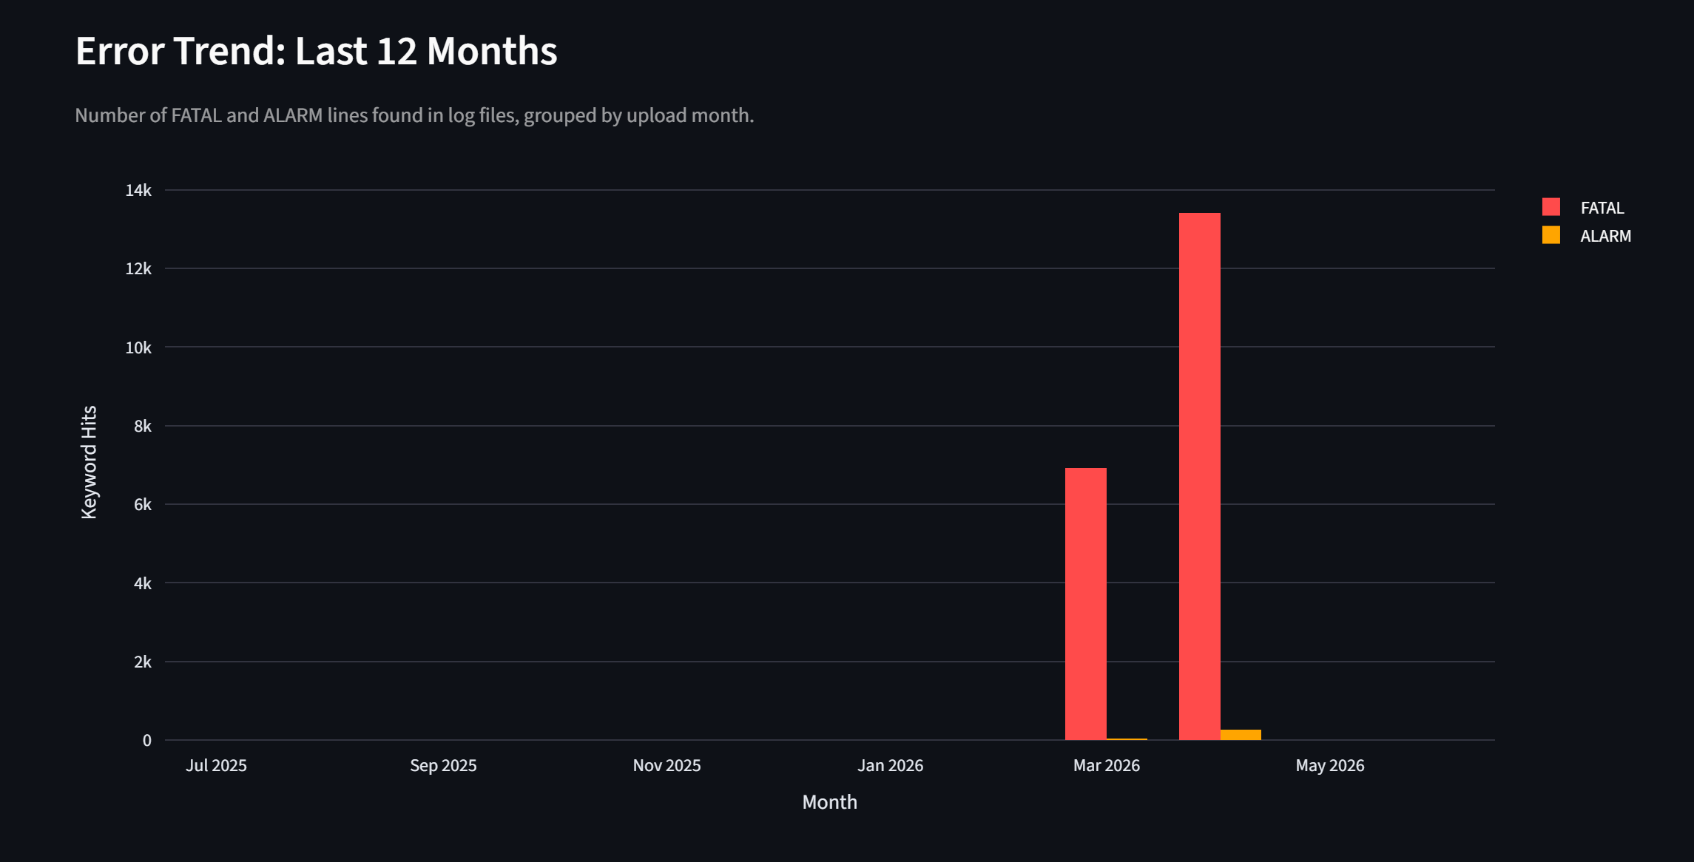Click the '0' y-axis tick label
1694x862 pixels.
(147, 741)
